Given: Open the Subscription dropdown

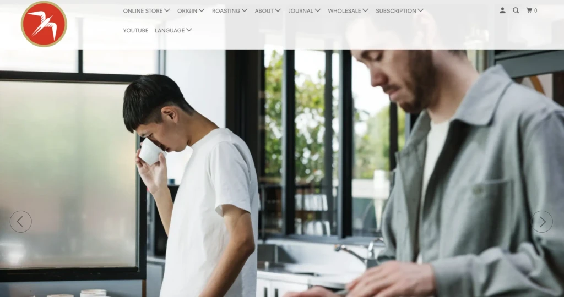Looking at the screenshot, I should tap(399, 11).
